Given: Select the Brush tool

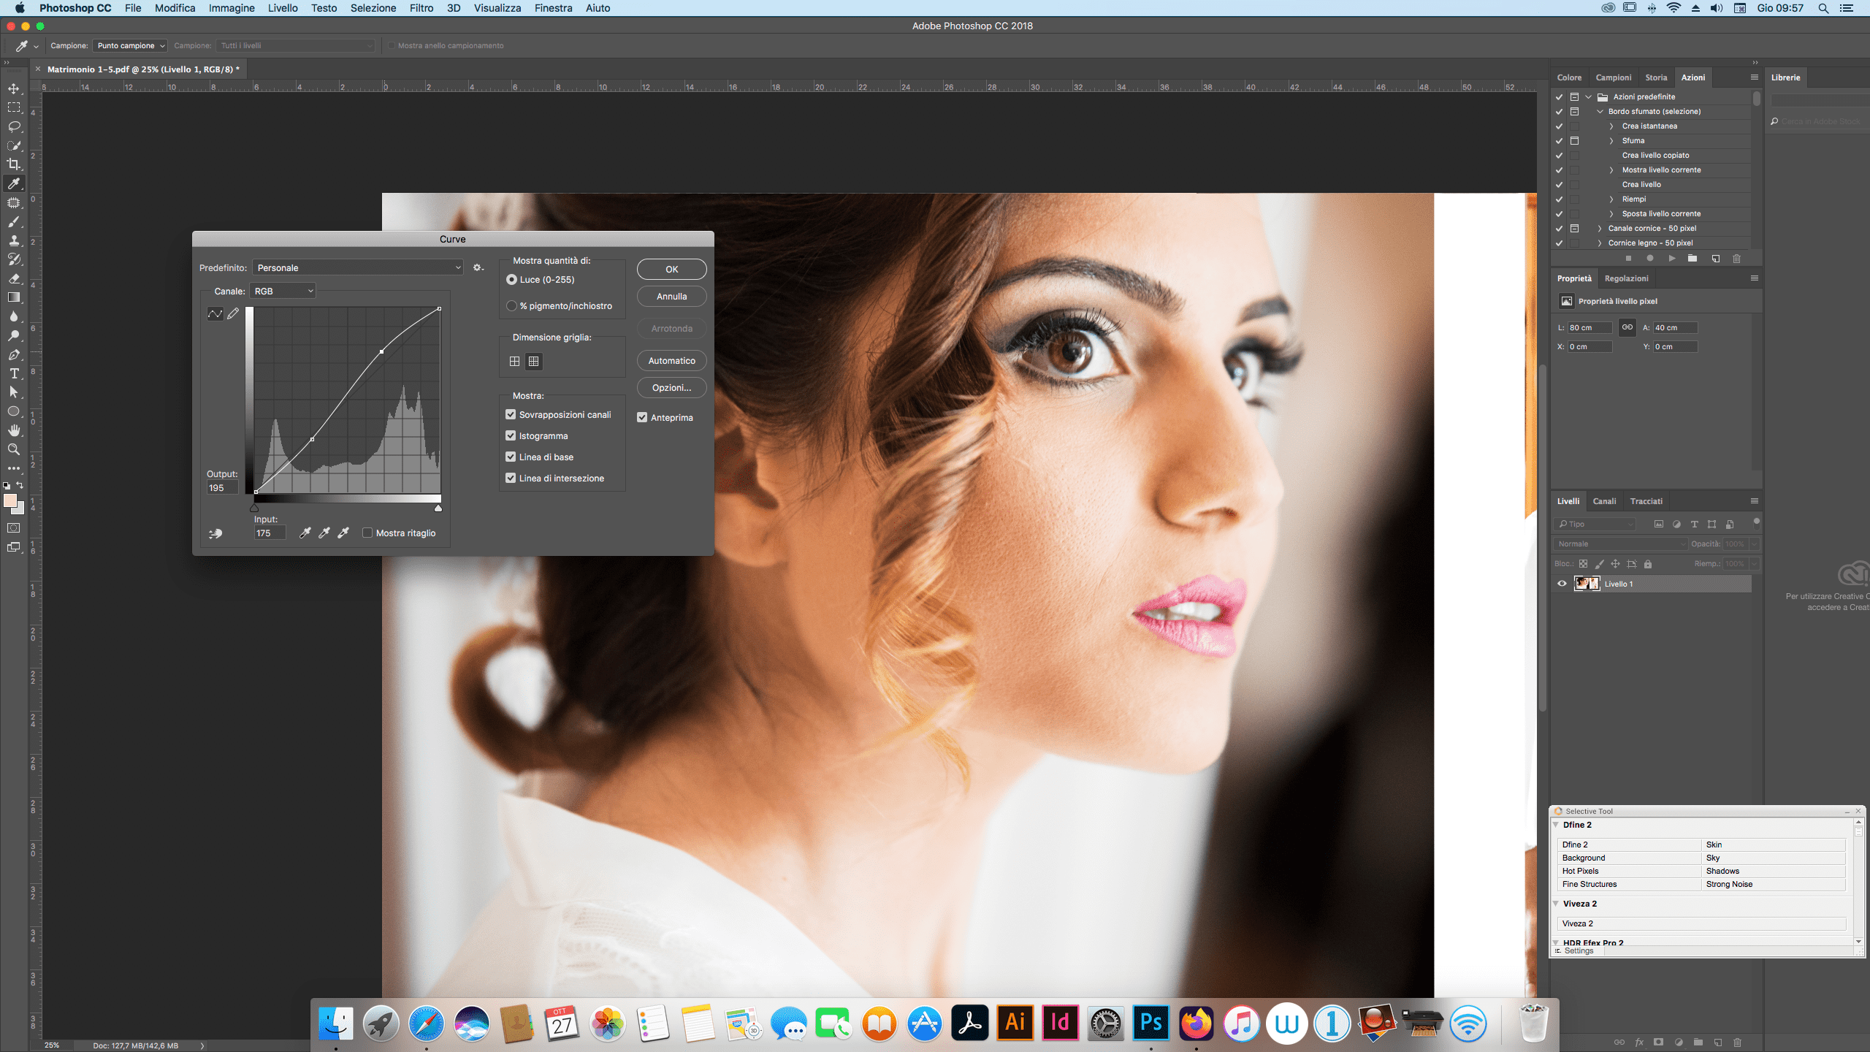Looking at the screenshot, I should coord(14,221).
